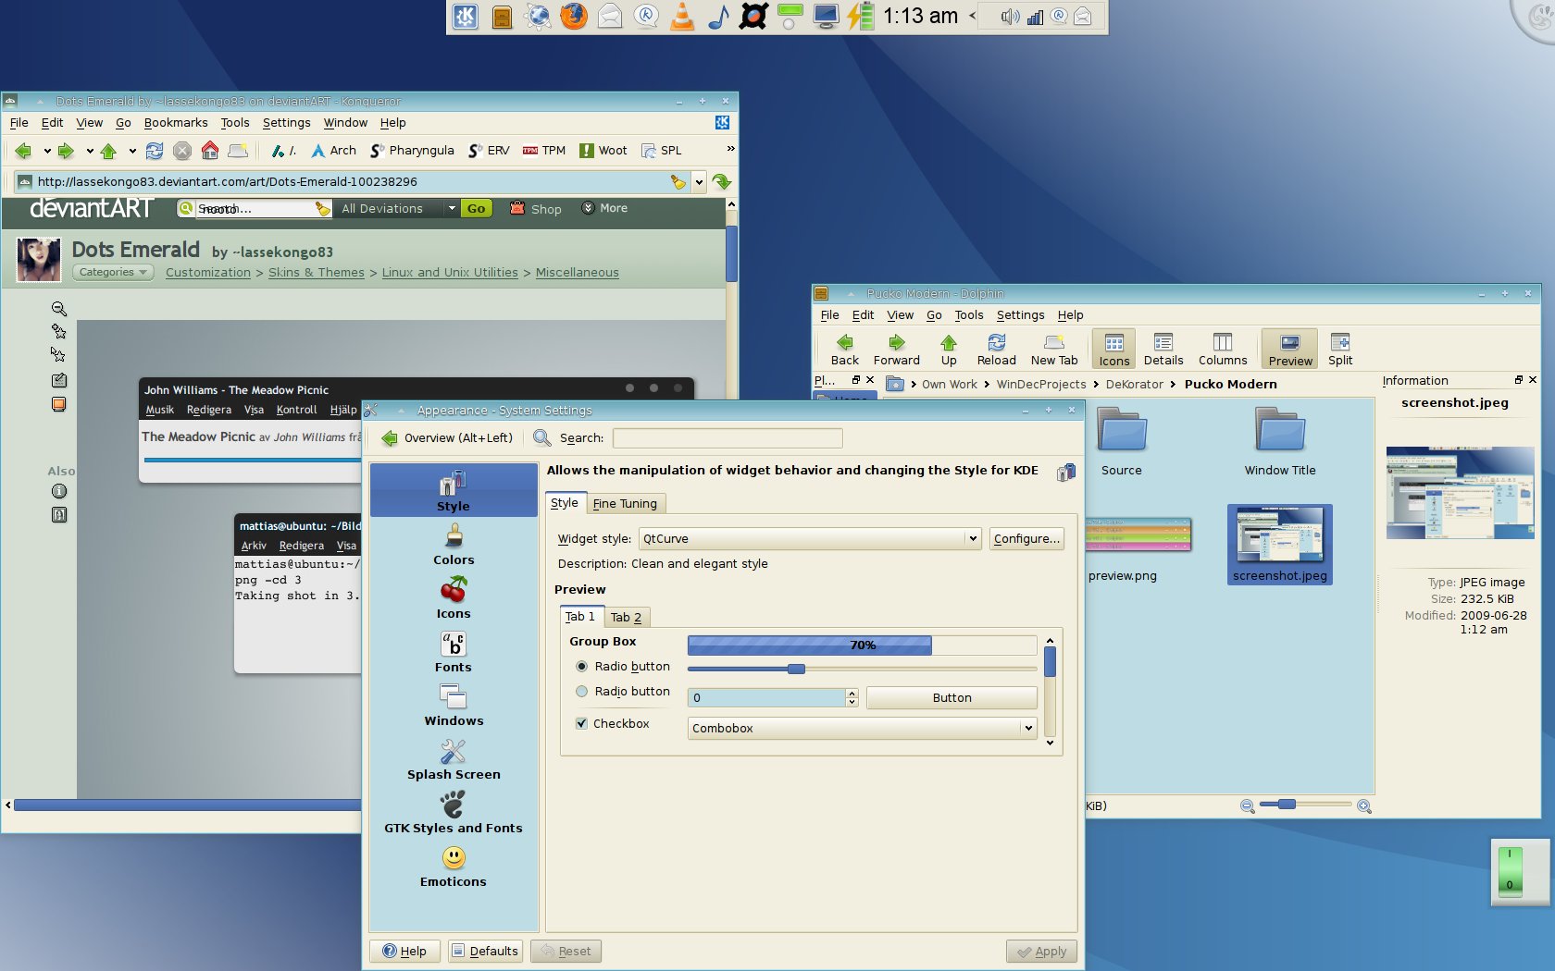Open the Arch bookmark
Viewport: 1555px width, 971px height.
(333, 151)
